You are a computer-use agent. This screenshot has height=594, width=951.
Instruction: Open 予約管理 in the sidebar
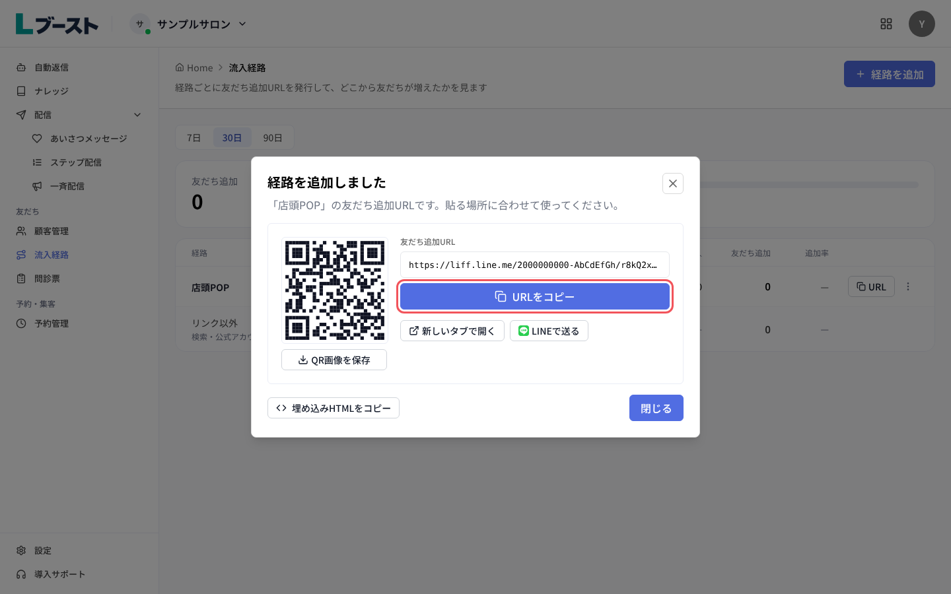[x=79, y=323]
